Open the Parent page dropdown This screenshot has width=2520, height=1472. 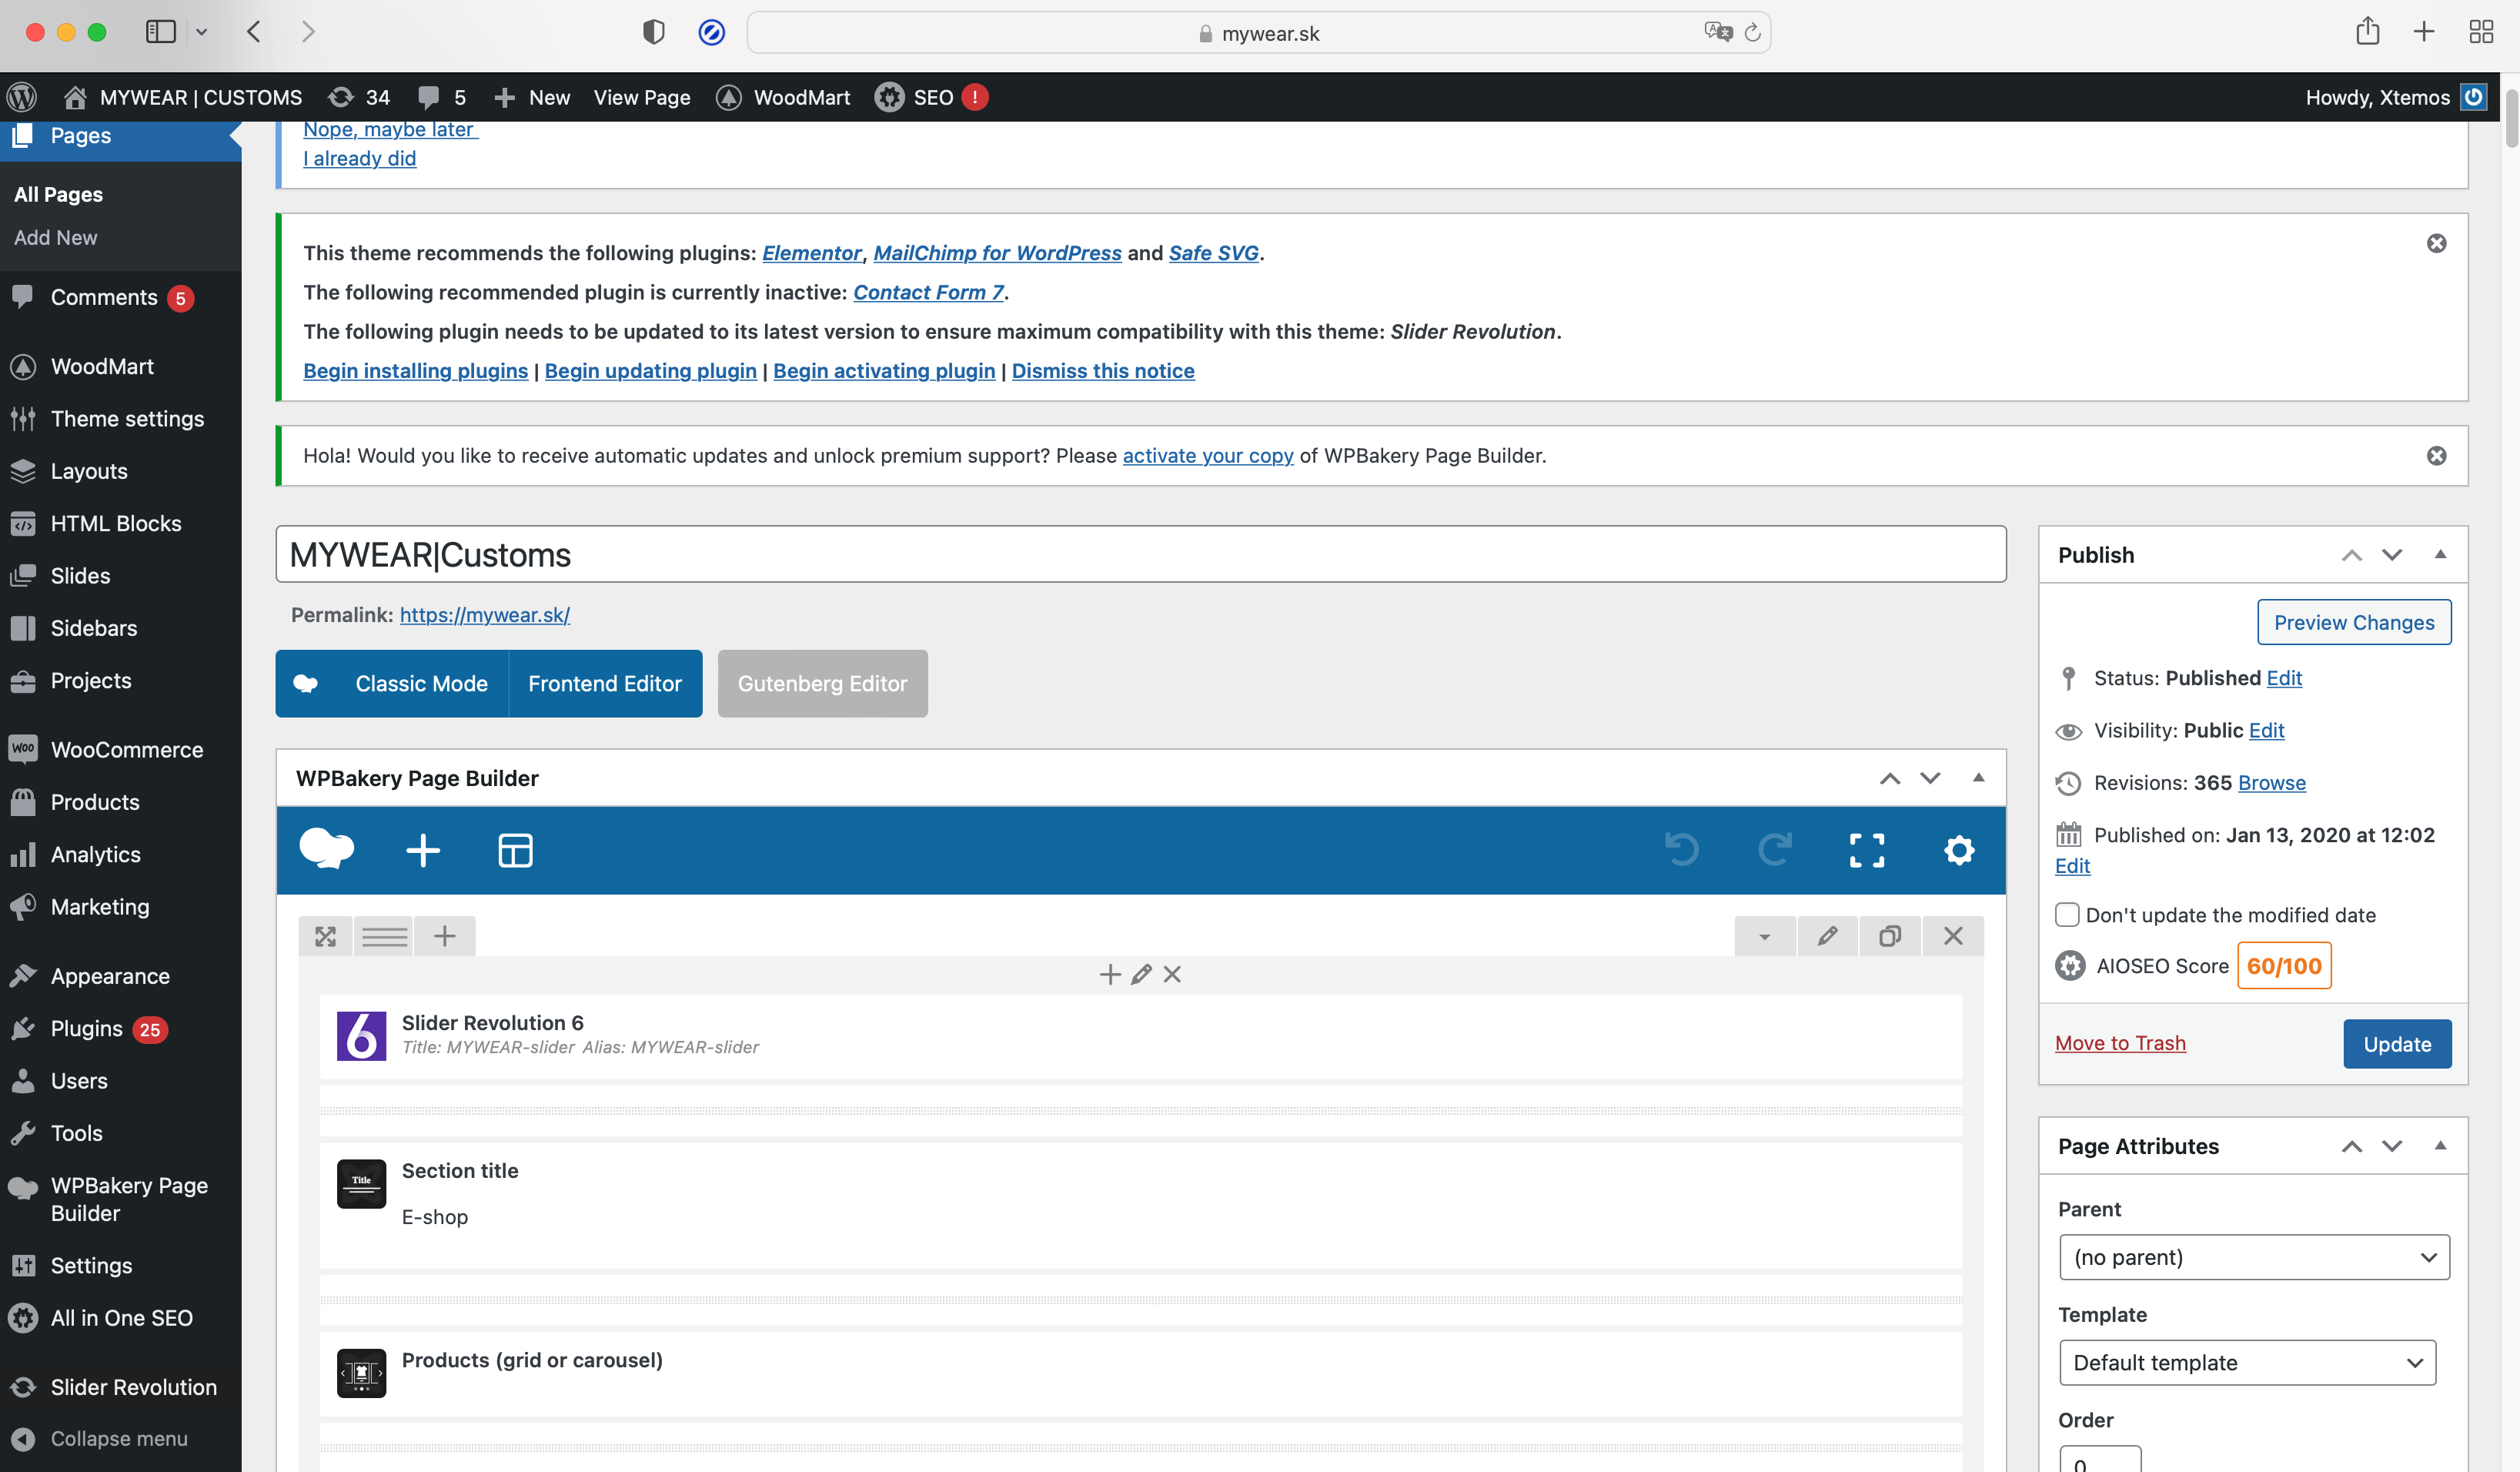pyautogui.click(x=2253, y=1257)
